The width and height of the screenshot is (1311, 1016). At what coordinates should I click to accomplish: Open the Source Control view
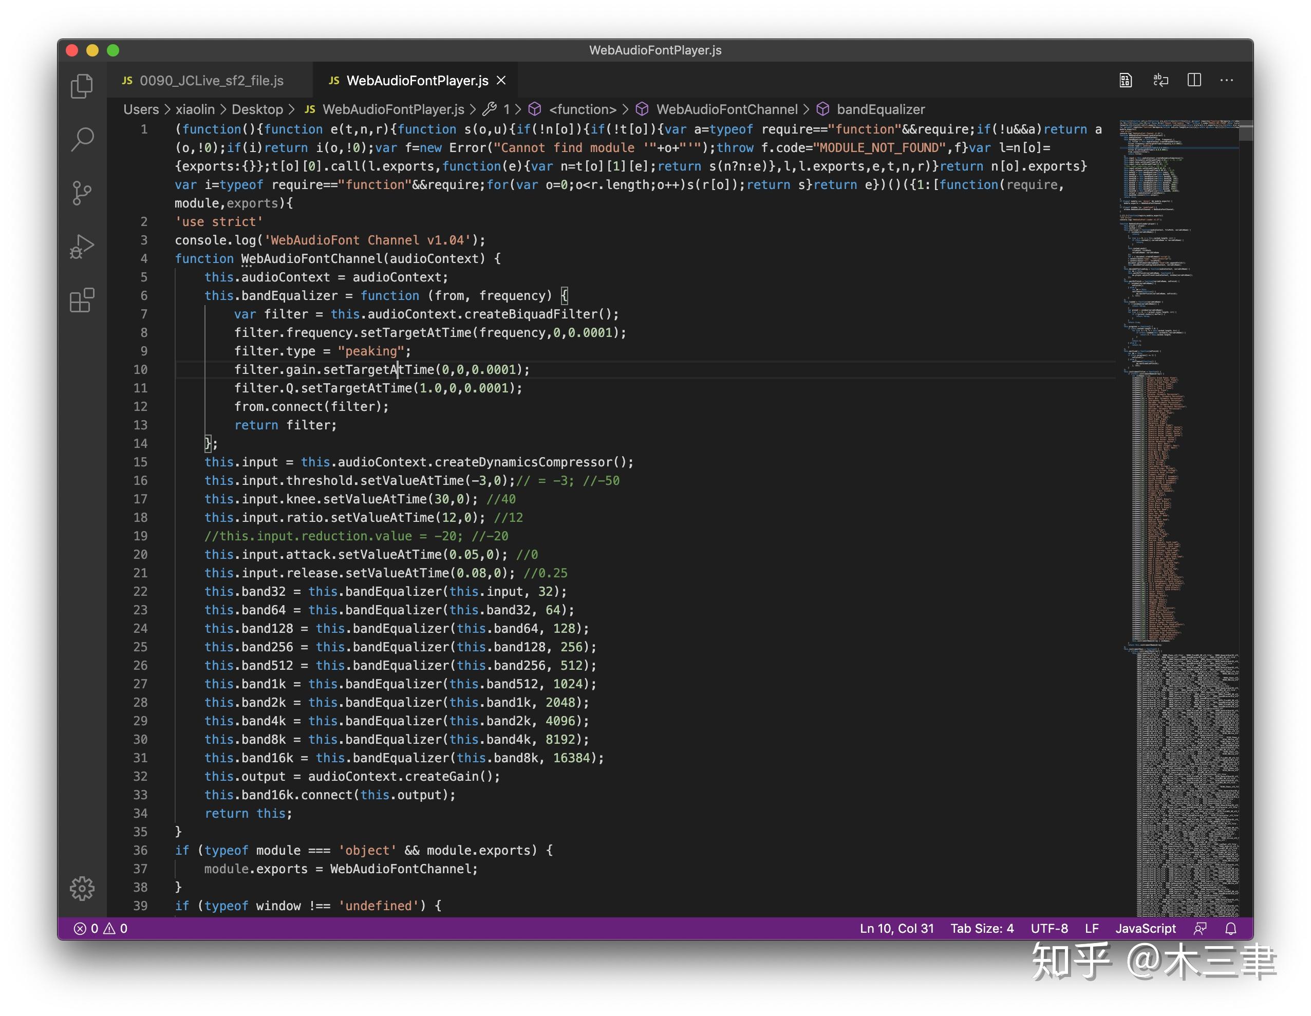click(x=82, y=193)
